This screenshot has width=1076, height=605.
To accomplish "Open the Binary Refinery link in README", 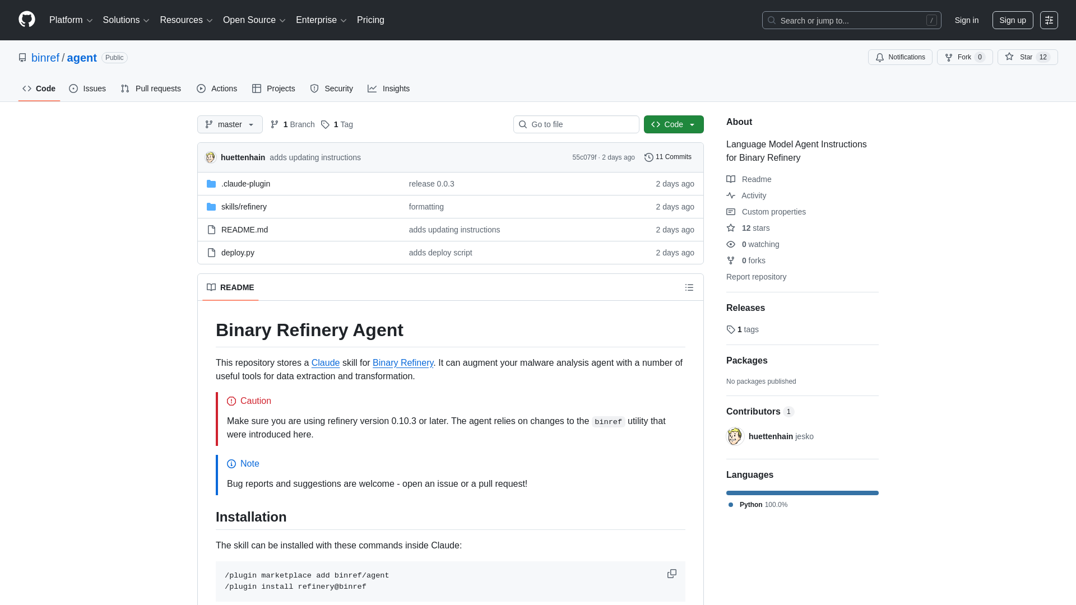I will pos(403,363).
